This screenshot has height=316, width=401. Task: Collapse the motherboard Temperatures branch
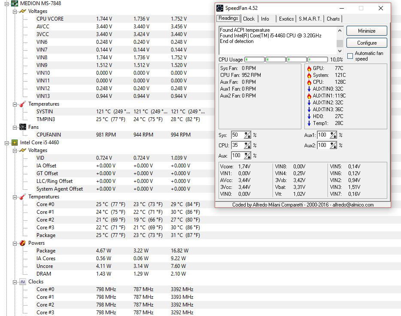(x=14, y=104)
